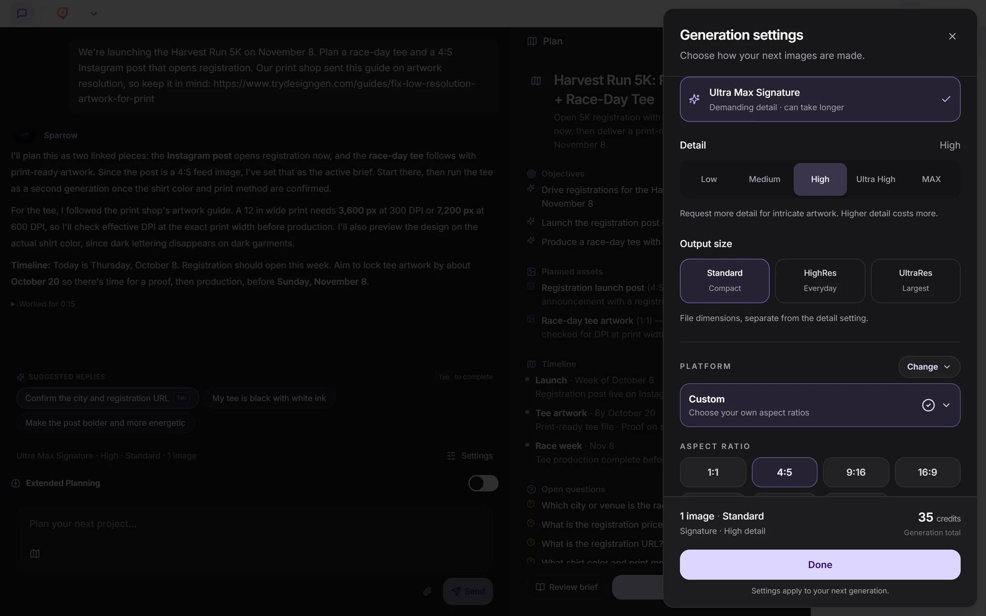Screen dimensions: 986x616
Task: Open Review brief in Plan panel
Action: 567,587
